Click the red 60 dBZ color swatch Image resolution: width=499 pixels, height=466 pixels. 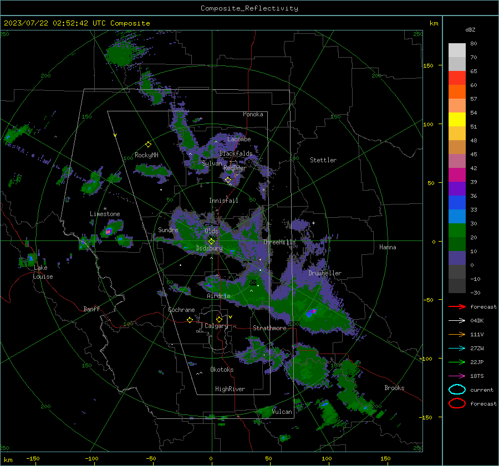pos(457,78)
